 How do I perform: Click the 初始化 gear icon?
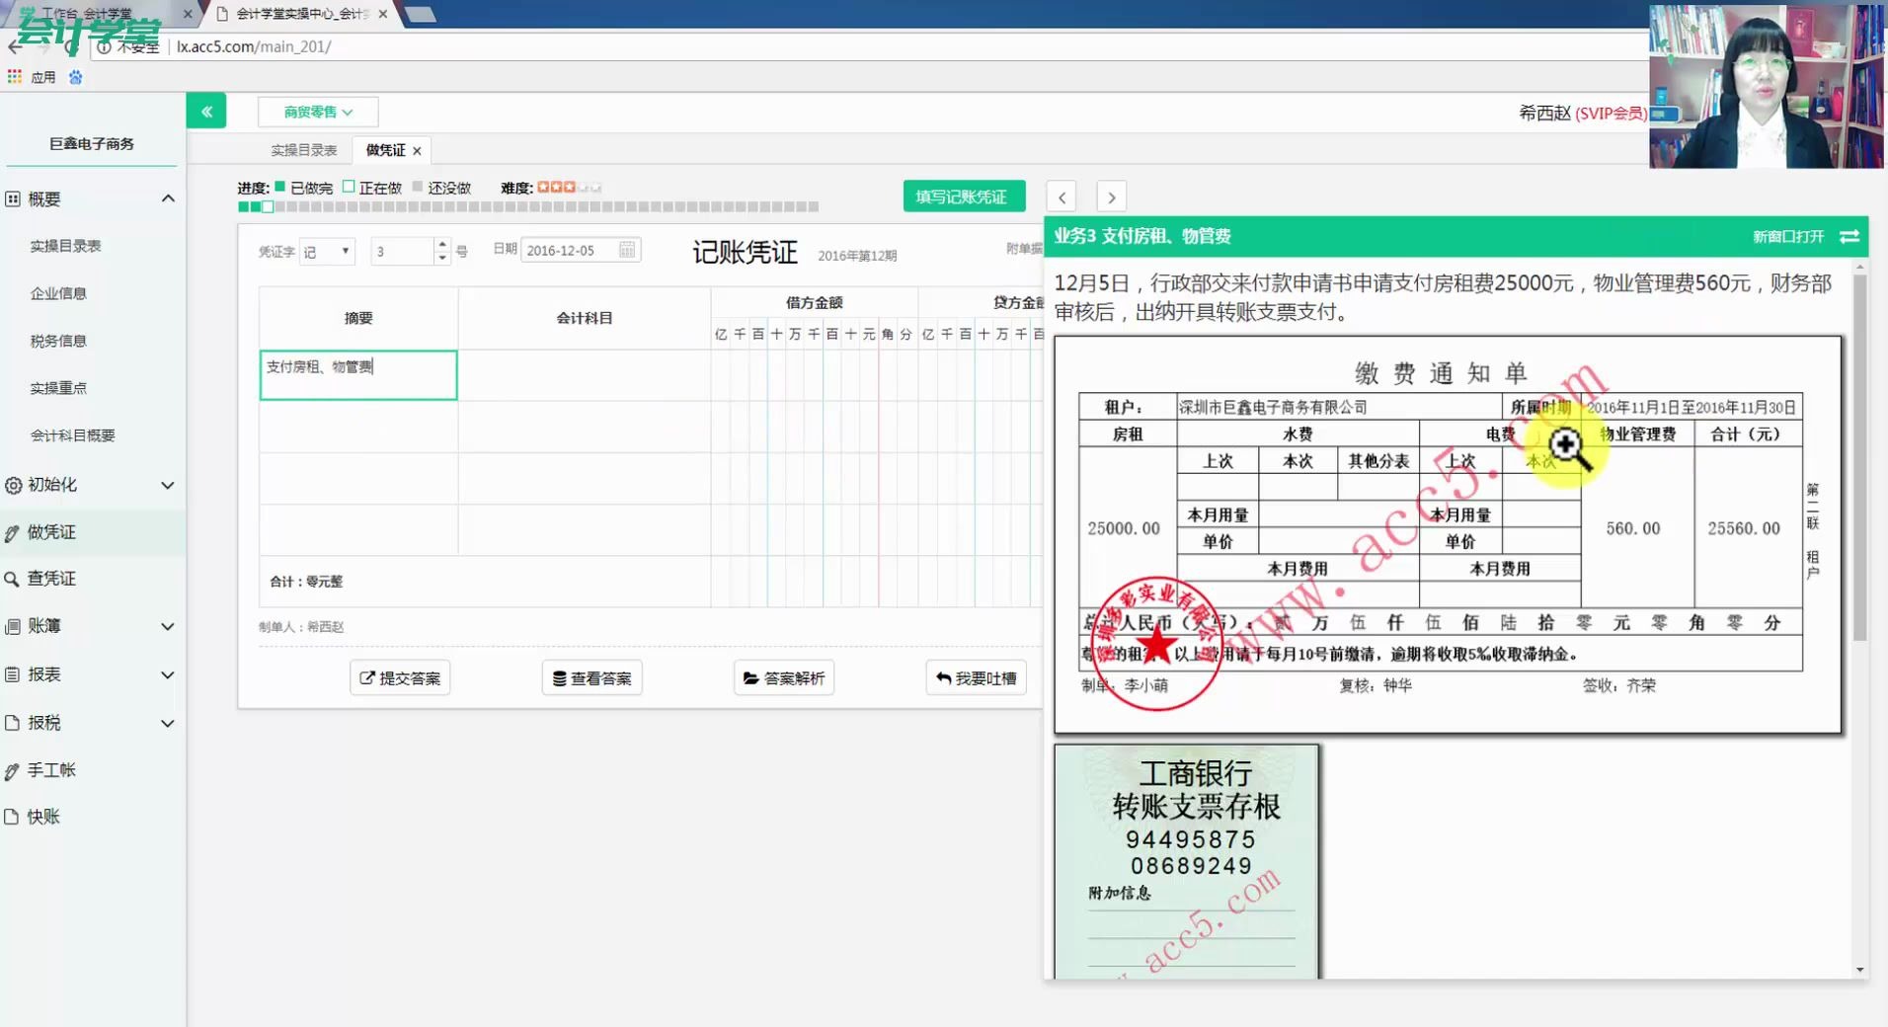[x=13, y=485]
